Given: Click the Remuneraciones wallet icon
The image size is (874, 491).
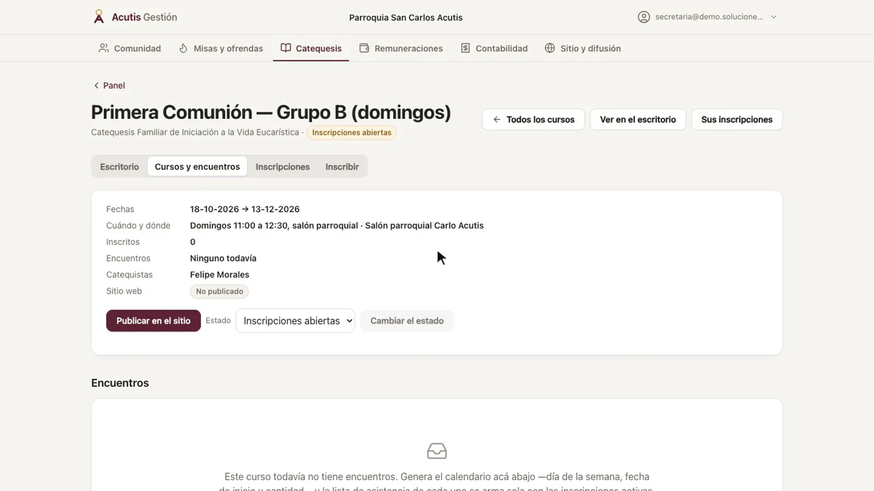Looking at the screenshot, I should click(x=364, y=48).
